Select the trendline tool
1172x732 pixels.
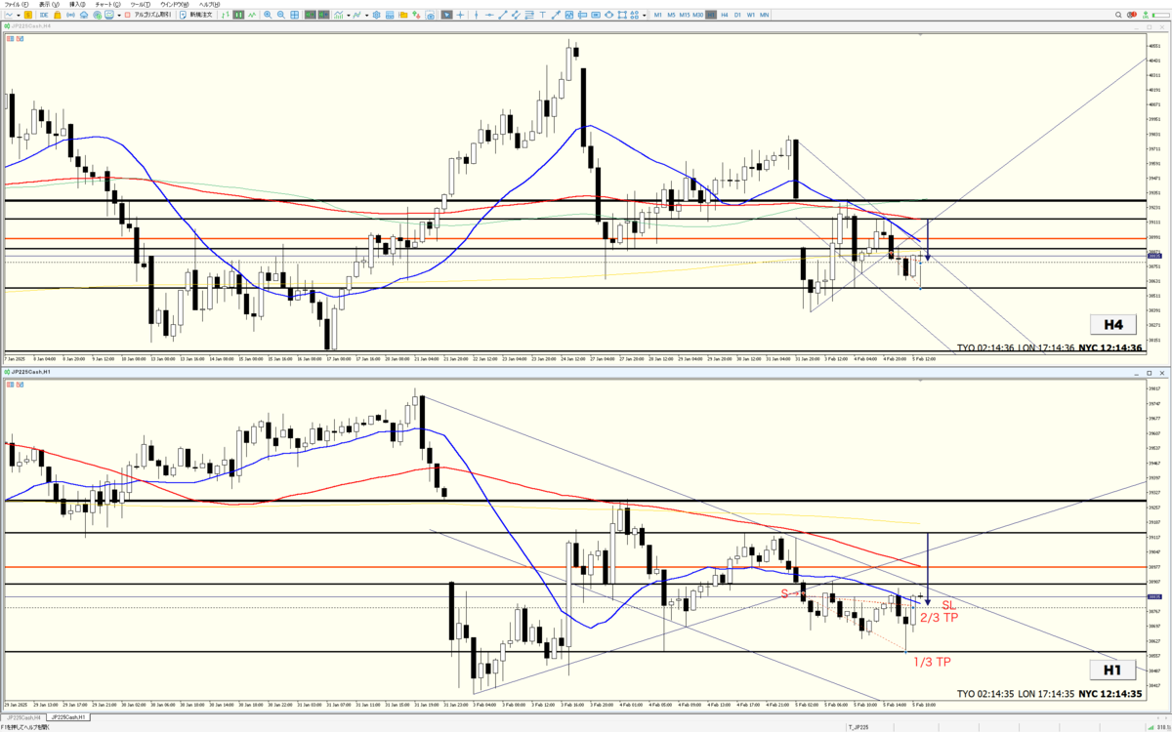pos(503,15)
